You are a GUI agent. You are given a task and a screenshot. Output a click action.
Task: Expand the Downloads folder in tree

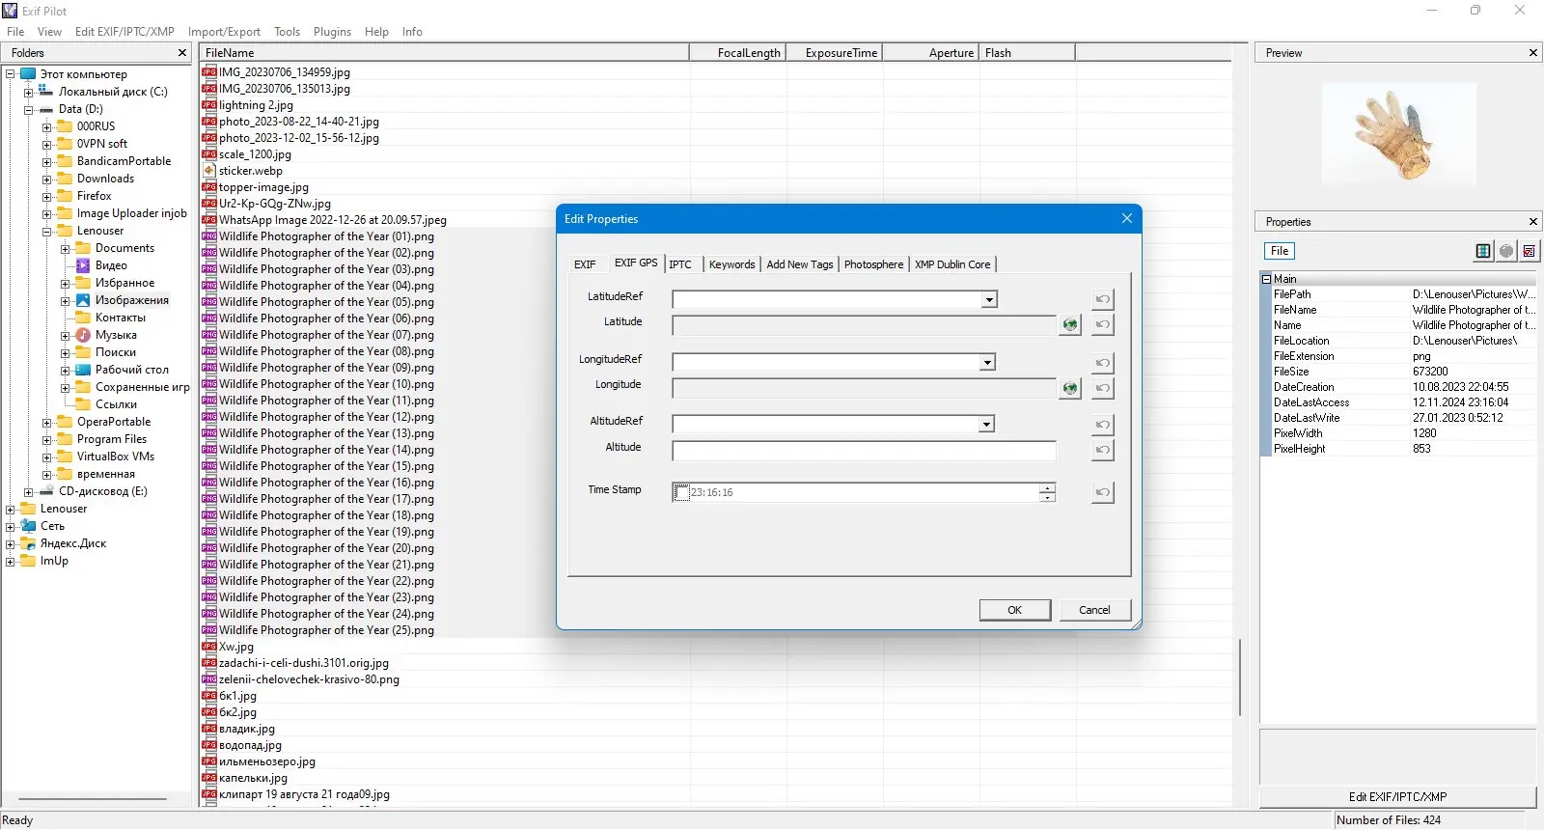[46, 179]
